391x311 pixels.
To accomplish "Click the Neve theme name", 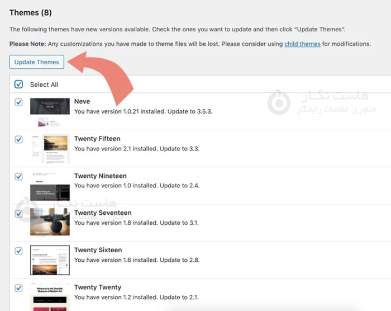I will [82, 102].
